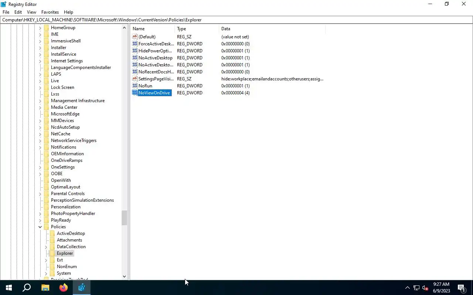Click the Attachments folder icon

52,240
